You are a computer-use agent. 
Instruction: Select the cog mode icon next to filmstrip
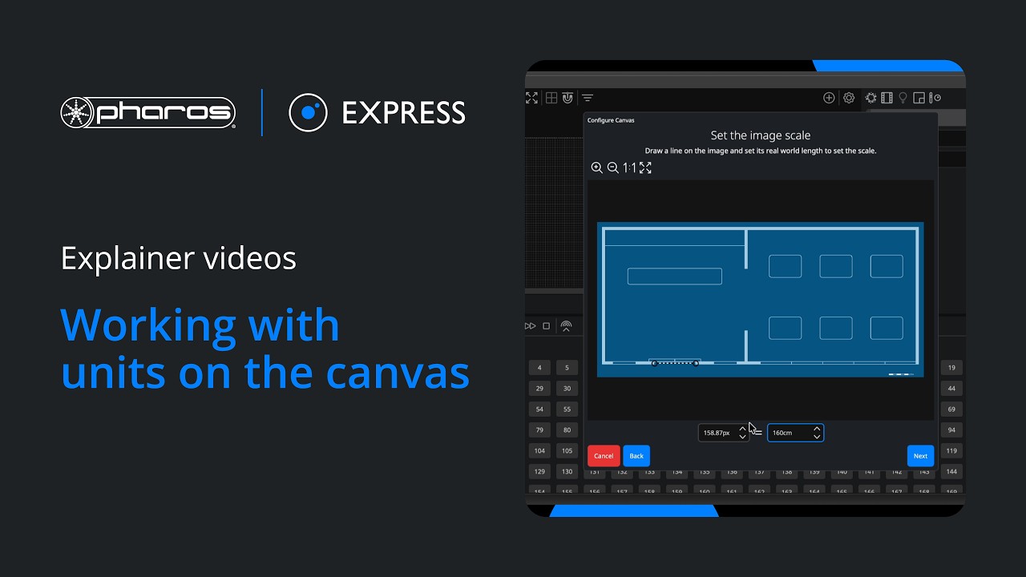tap(871, 98)
